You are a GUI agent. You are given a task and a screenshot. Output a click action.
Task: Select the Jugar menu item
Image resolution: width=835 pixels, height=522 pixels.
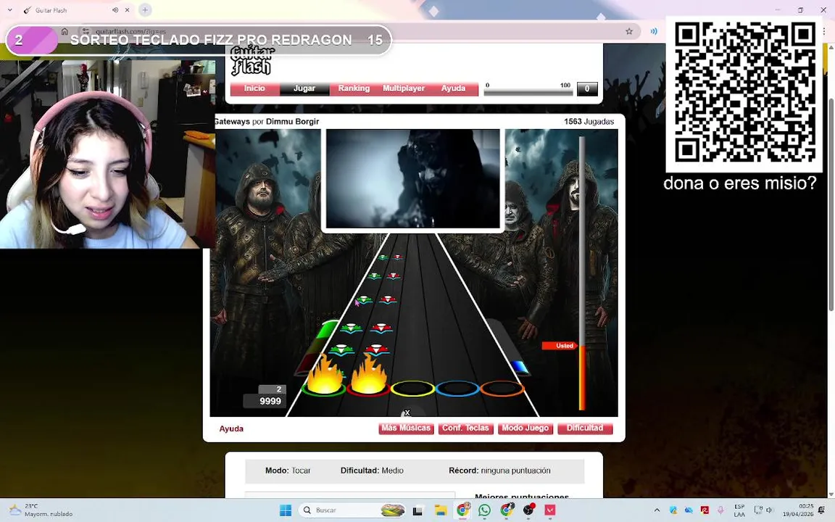coord(304,89)
